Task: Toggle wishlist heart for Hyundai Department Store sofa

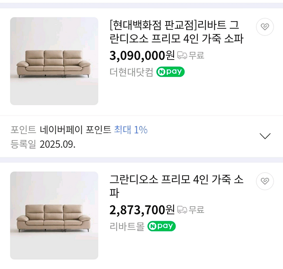Action: point(265,27)
